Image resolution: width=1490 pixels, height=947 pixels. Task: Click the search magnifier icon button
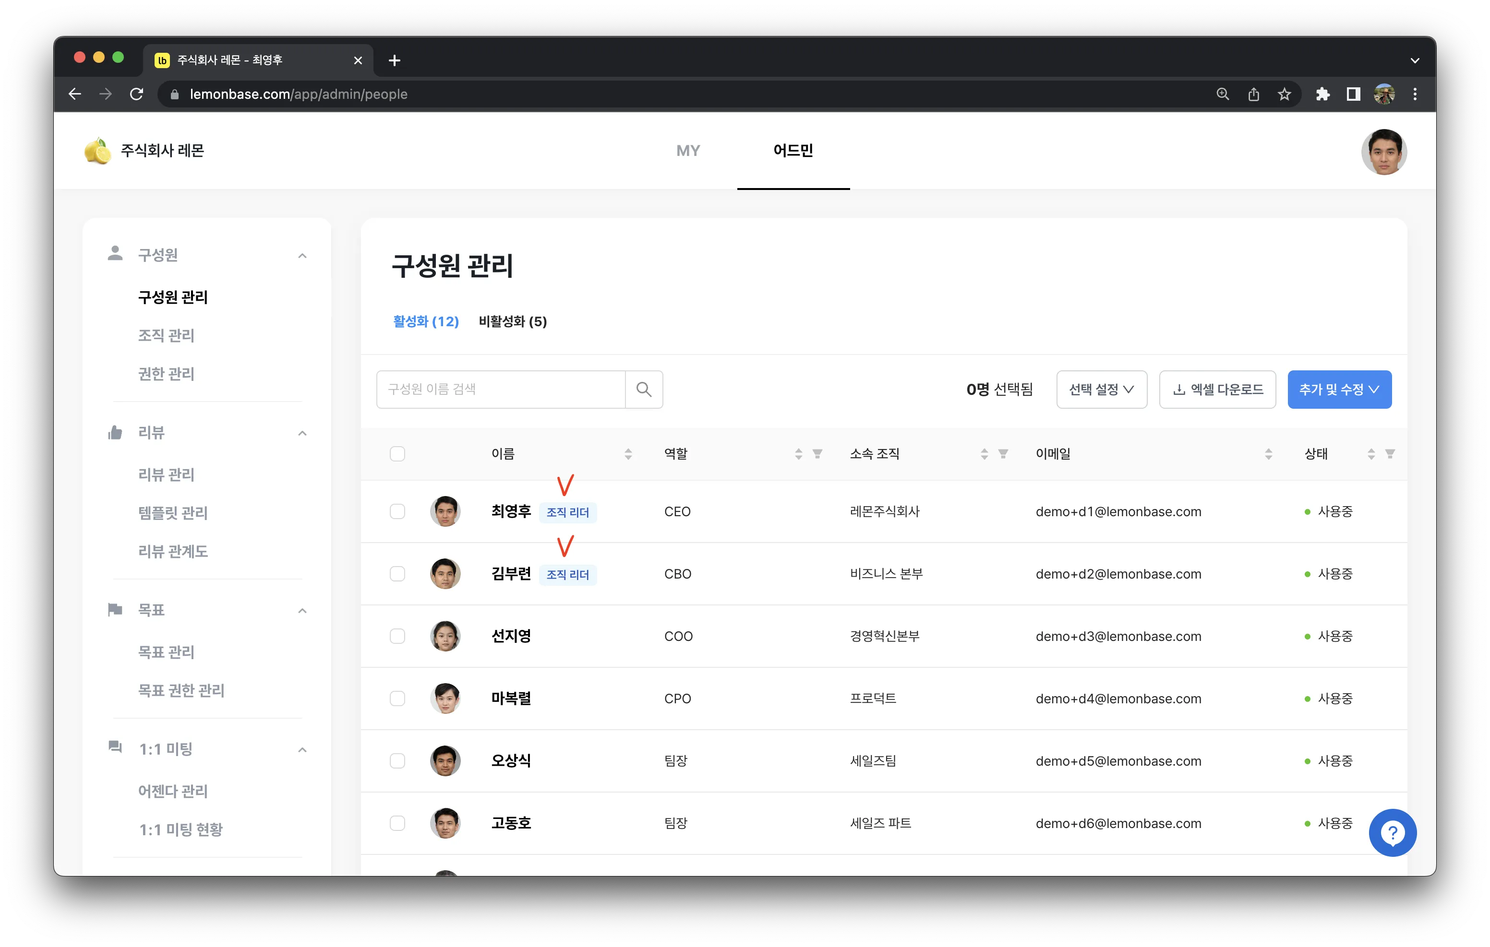click(644, 389)
